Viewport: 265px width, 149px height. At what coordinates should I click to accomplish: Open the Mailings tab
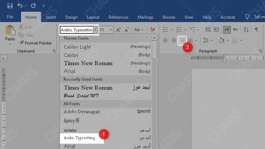coord(145,17)
